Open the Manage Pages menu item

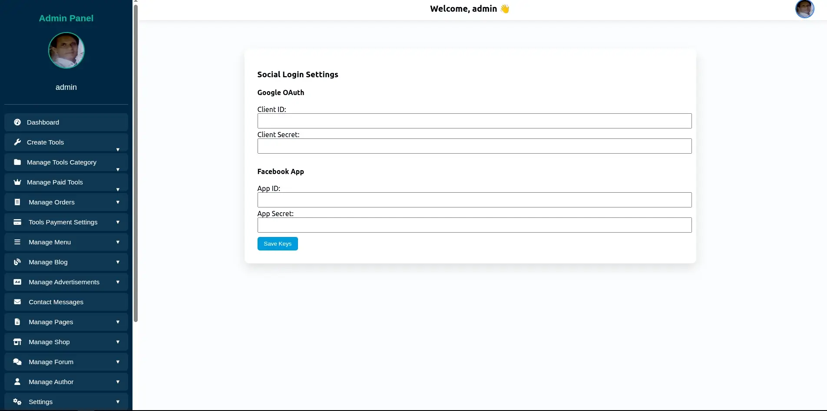click(x=51, y=322)
